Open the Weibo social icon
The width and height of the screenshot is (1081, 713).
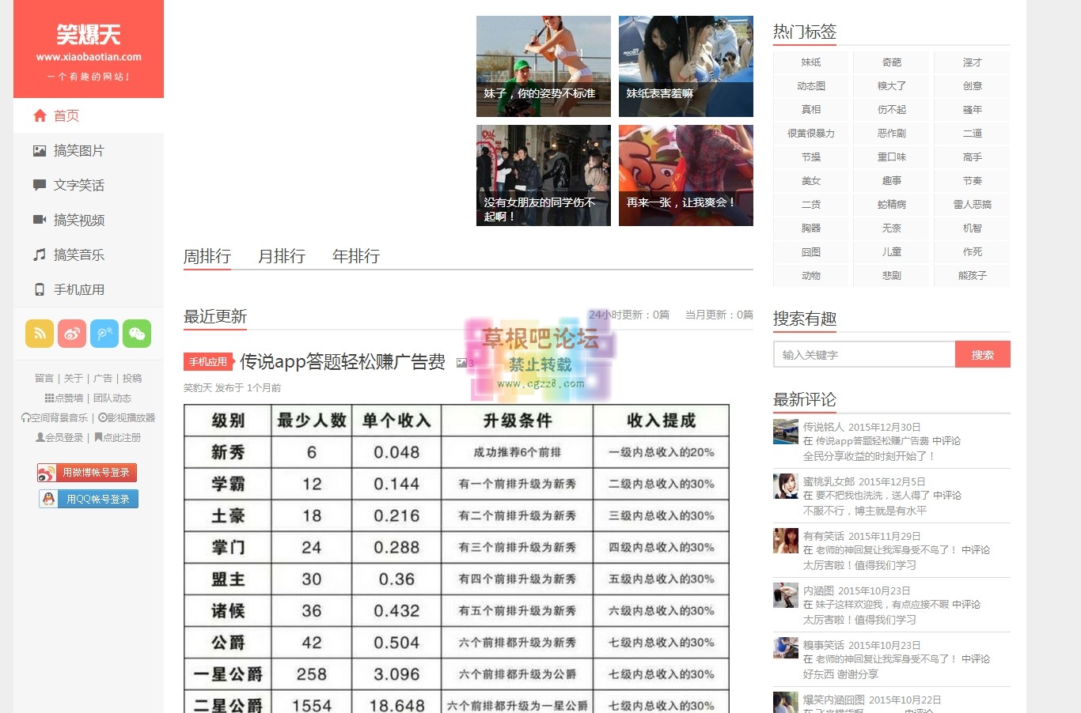[x=72, y=334]
